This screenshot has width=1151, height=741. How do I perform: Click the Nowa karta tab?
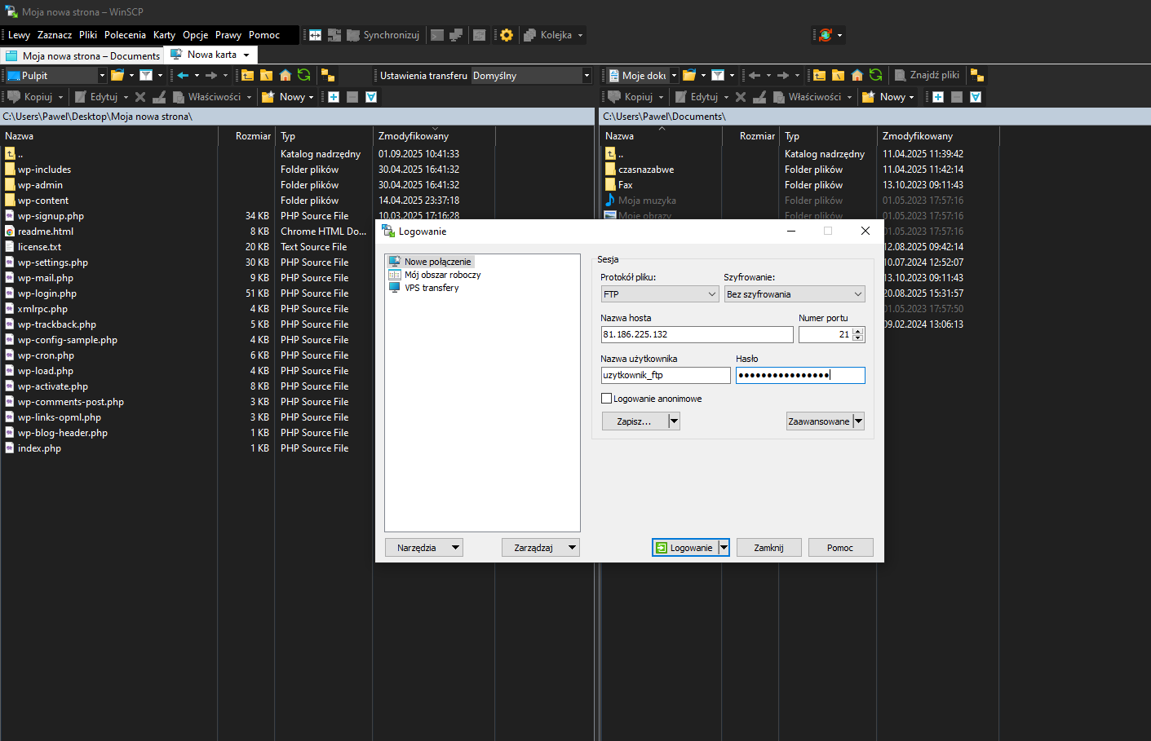(x=210, y=55)
